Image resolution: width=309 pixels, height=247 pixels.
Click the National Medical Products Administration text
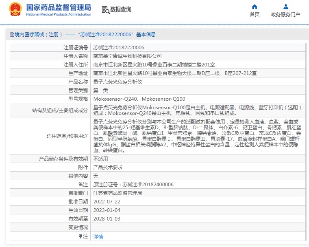point(59,14)
